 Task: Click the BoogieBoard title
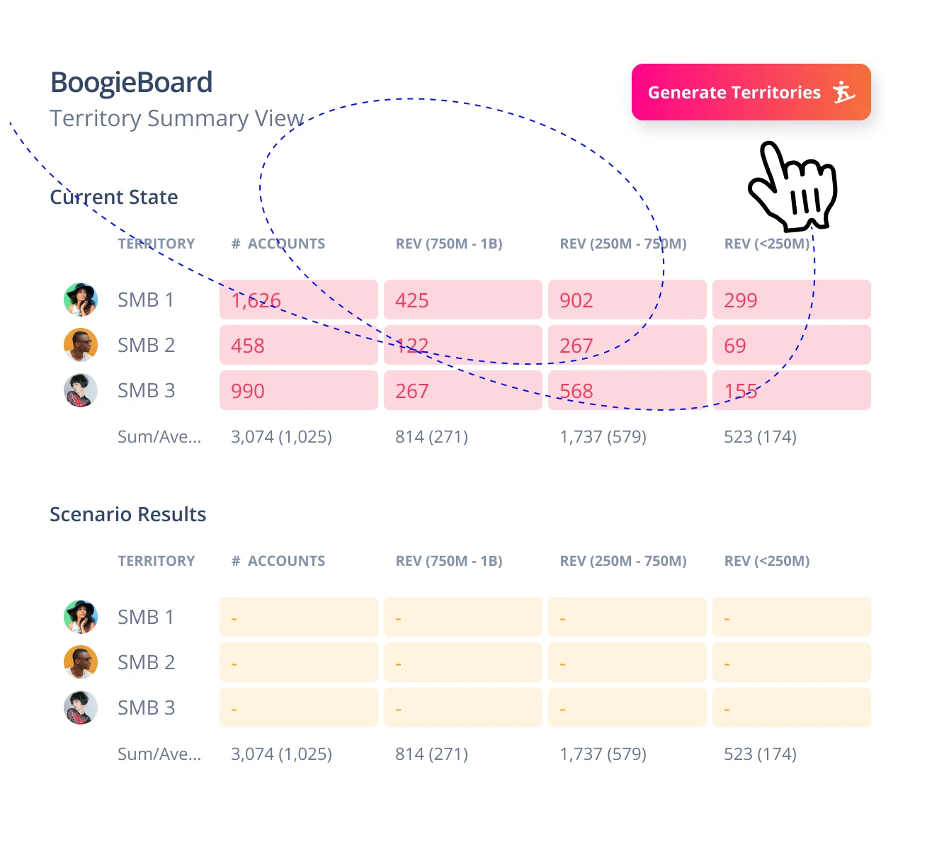132,82
